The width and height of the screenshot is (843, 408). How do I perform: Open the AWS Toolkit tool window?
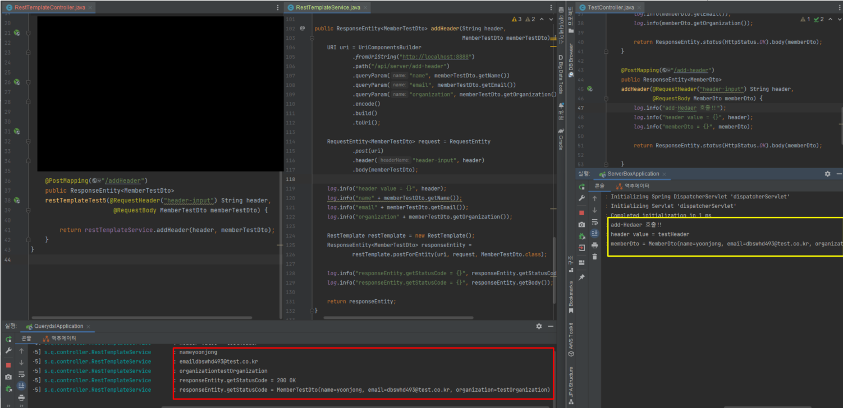pos(571,340)
